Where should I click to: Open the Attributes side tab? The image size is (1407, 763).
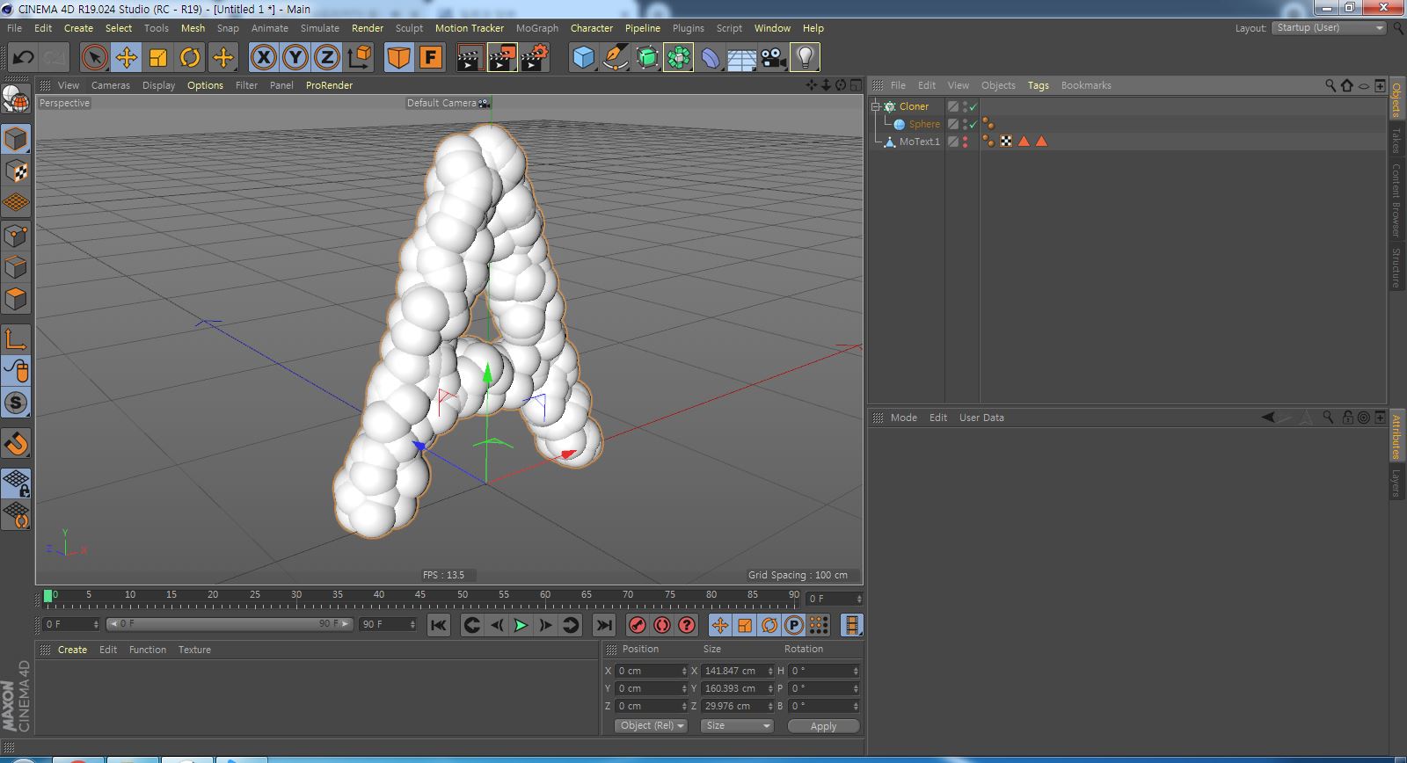coord(1396,437)
